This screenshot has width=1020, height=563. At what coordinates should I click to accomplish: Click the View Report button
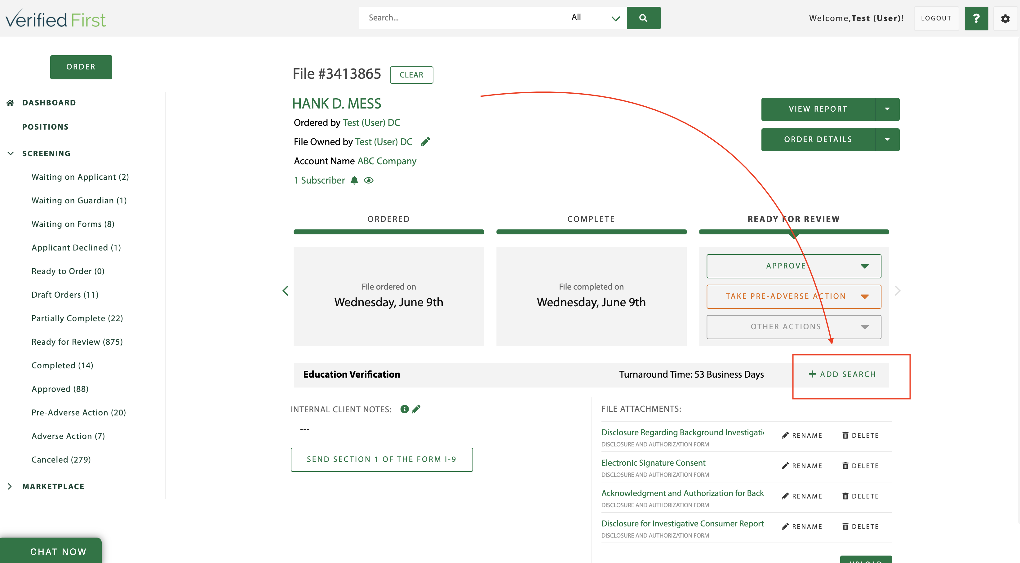pyautogui.click(x=818, y=109)
